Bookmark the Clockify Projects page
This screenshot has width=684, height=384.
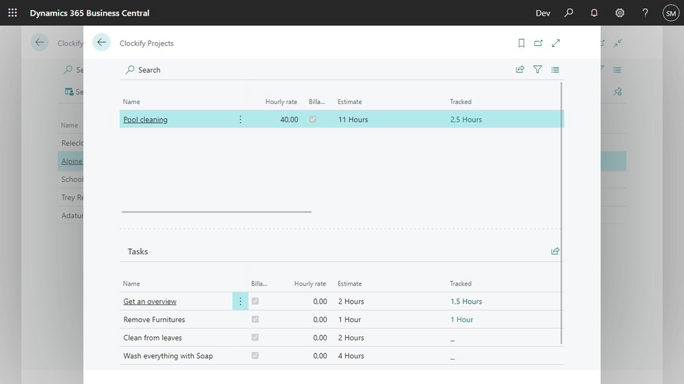click(521, 43)
